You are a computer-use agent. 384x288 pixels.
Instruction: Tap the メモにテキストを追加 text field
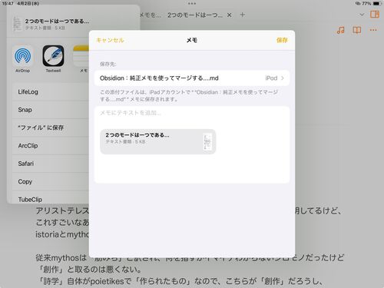[192, 113]
